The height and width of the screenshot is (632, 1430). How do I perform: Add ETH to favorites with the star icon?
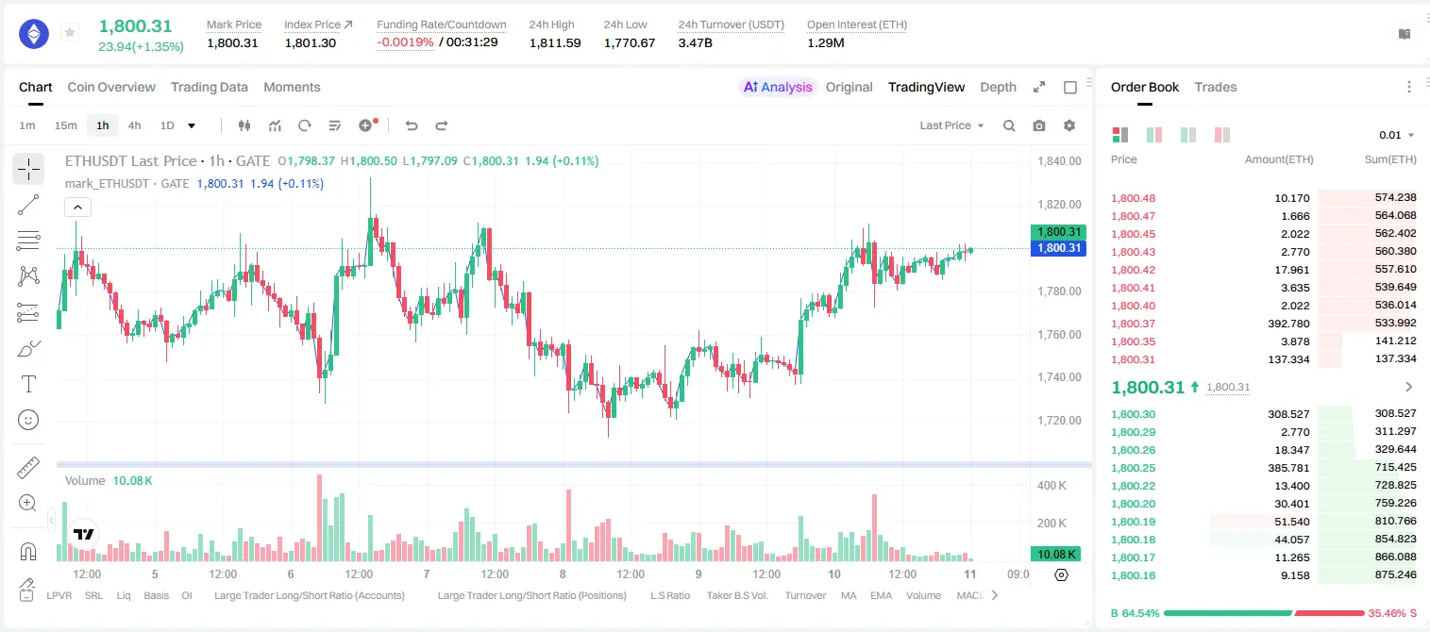pos(70,33)
